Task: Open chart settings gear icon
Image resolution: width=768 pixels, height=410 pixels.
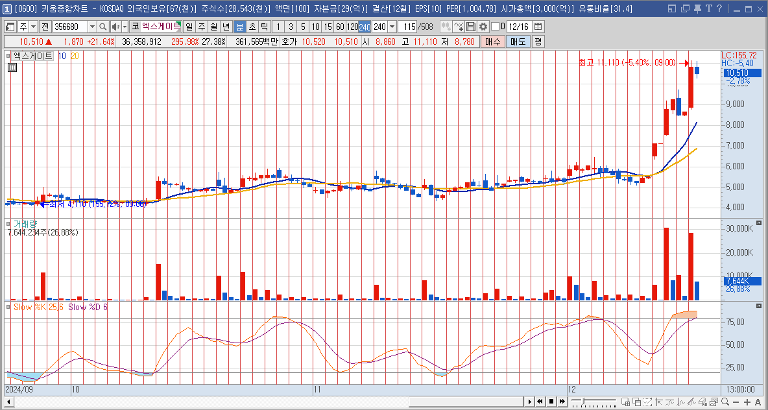Action: (483, 27)
